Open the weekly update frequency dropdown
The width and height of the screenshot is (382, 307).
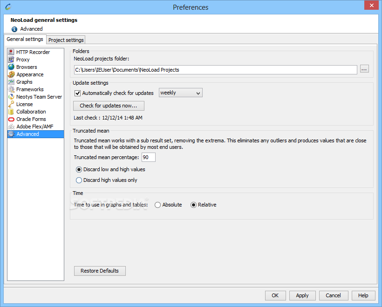(181, 93)
